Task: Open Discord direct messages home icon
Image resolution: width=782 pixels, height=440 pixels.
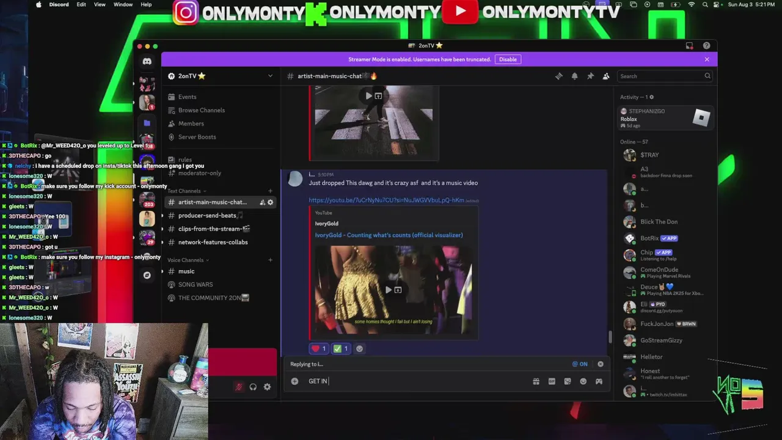Action: pos(147,61)
